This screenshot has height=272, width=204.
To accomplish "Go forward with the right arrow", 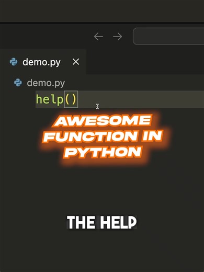I will tap(117, 37).
